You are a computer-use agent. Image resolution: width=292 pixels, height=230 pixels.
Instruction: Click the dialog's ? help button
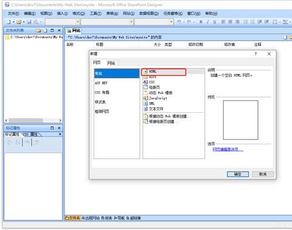point(255,54)
